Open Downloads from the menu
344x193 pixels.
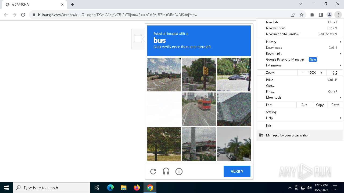click(300, 48)
